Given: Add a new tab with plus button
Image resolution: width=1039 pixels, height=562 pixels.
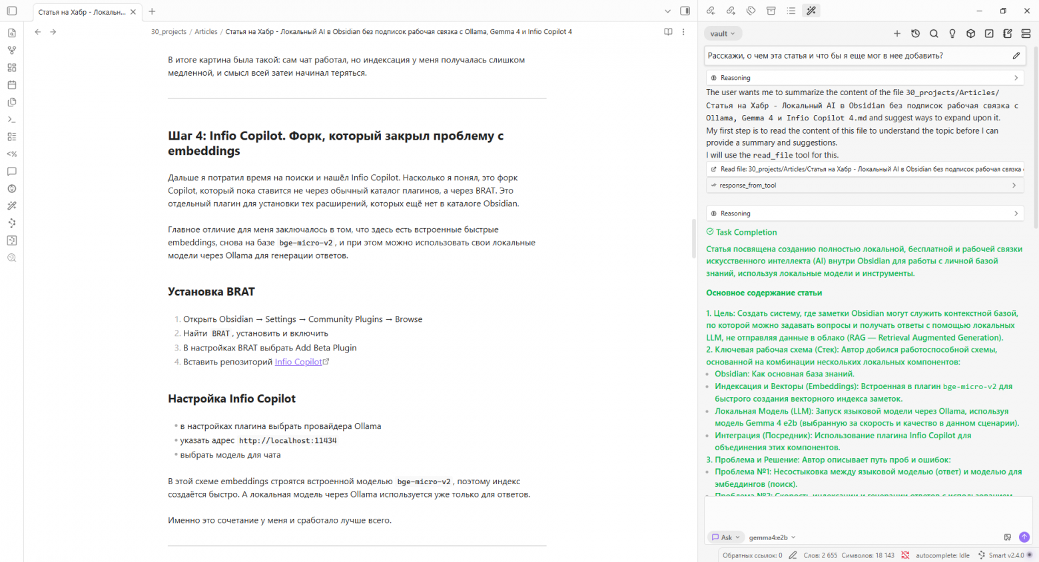Looking at the screenshot, I should click(152, 11).
